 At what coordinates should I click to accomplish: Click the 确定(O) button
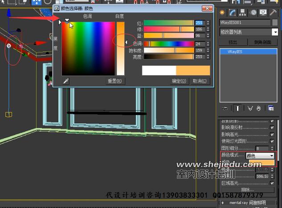pos(179,81)
